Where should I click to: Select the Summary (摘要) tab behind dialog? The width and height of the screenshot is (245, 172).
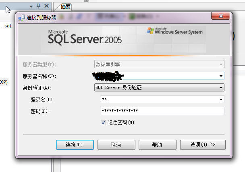(65, 7)
